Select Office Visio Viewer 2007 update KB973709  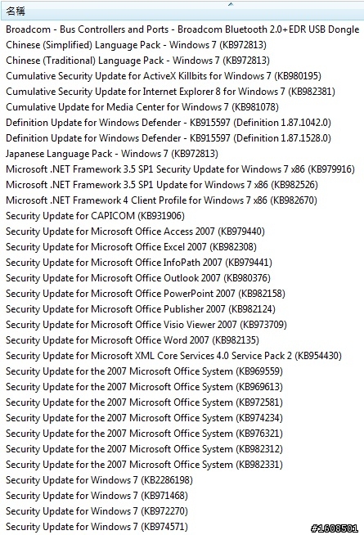pos(146,325)
